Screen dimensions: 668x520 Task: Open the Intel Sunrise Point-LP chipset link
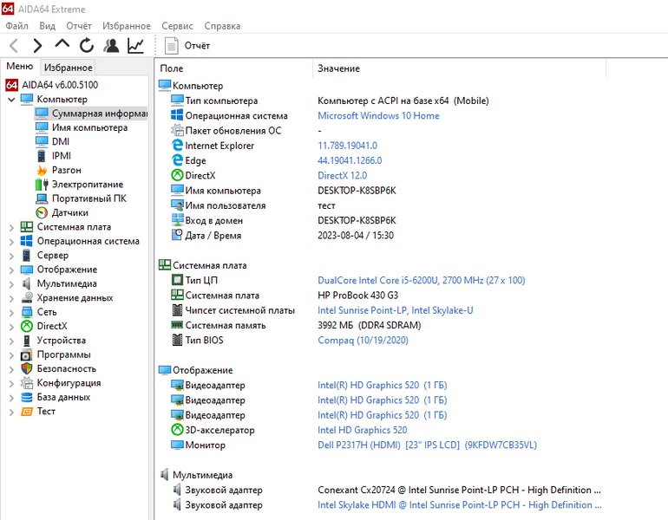[x=395, y=310]
